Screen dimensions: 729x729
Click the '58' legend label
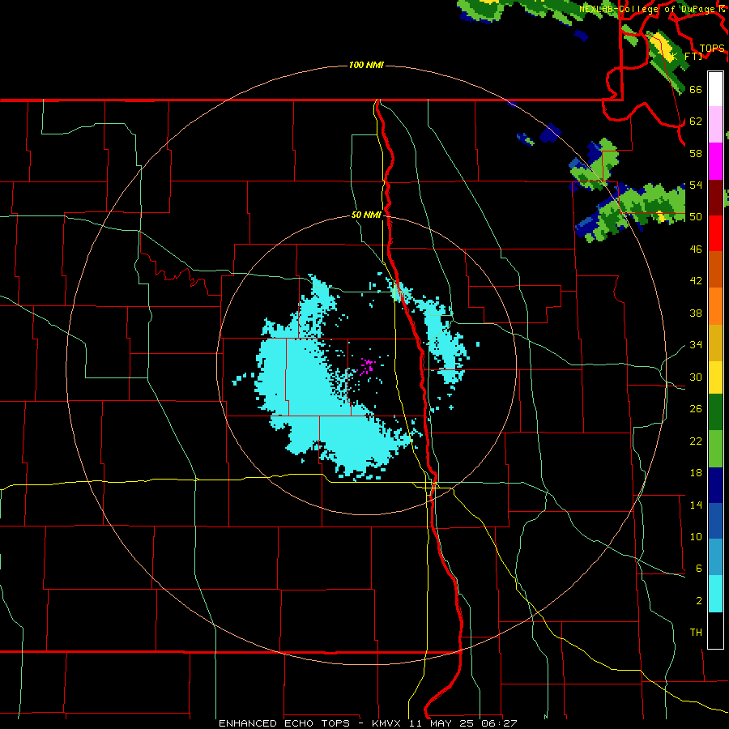click(696, 153)
